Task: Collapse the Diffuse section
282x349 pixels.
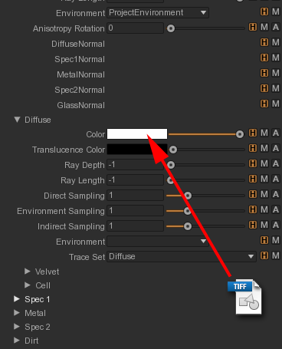Action: pyautogui.click(x=17, y=120)
